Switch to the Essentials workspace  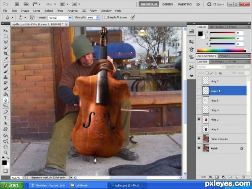coord(149,5)
